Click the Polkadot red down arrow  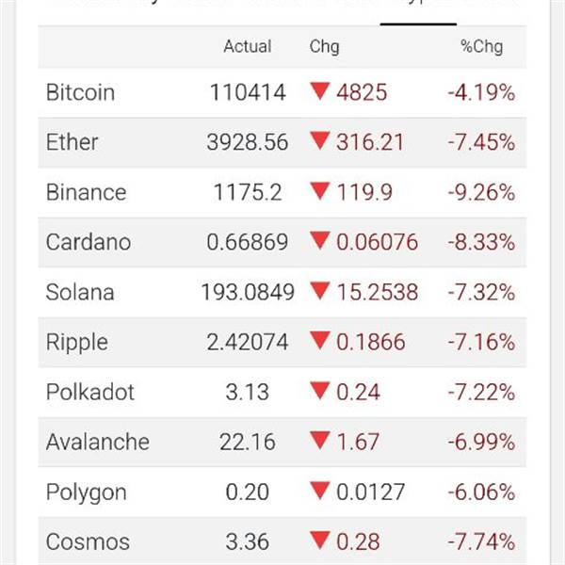point(320,391)
